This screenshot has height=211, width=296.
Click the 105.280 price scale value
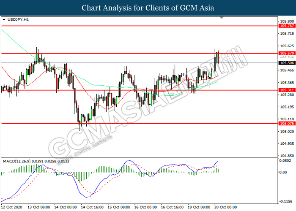point(287,95)
